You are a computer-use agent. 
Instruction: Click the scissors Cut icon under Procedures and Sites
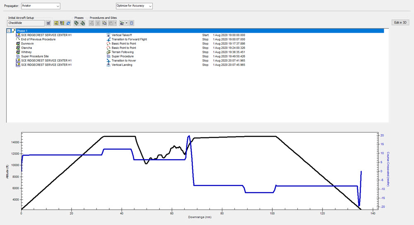click(x=98, y=23)
